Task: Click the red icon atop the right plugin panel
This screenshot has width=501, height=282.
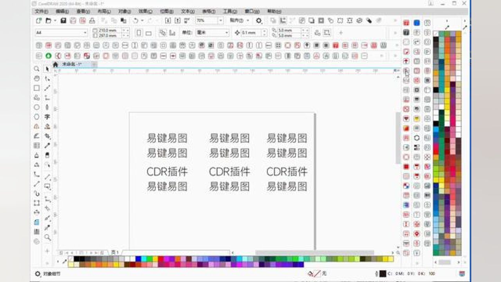Action: point(406,23)
